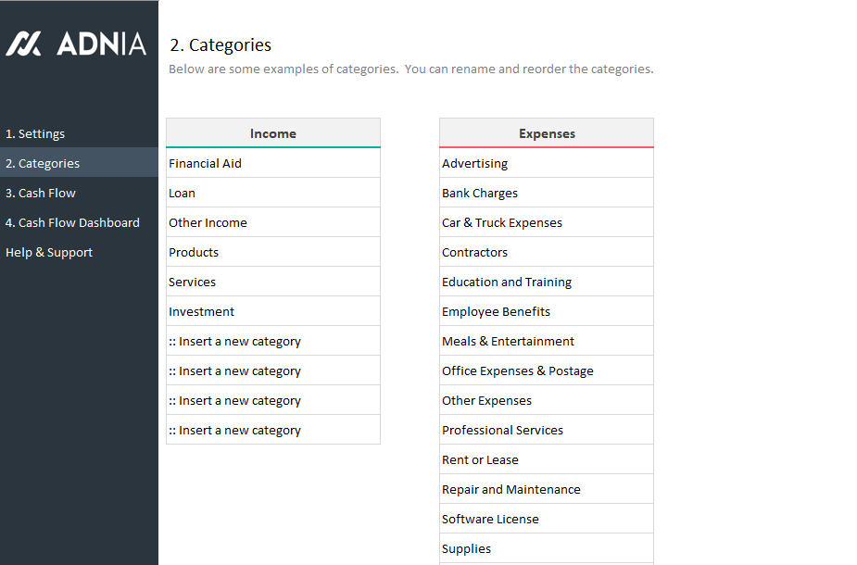This screenshot has width=857, height=565.
Task: Open the Help & Support link
Action: pyautogui.click(x=49, y=253)
